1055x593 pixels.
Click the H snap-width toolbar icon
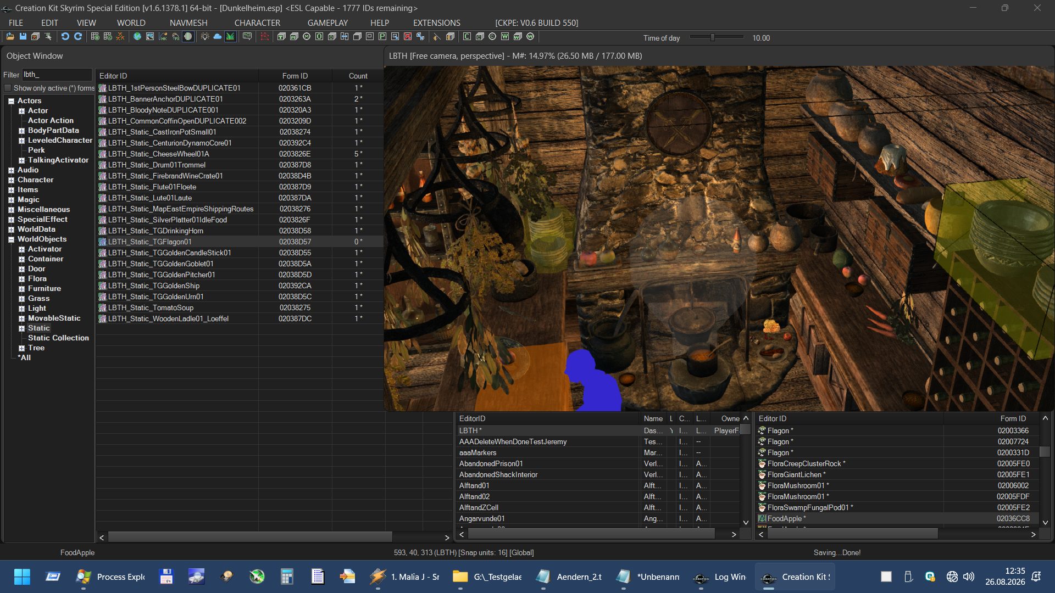(x=345, y=37)
